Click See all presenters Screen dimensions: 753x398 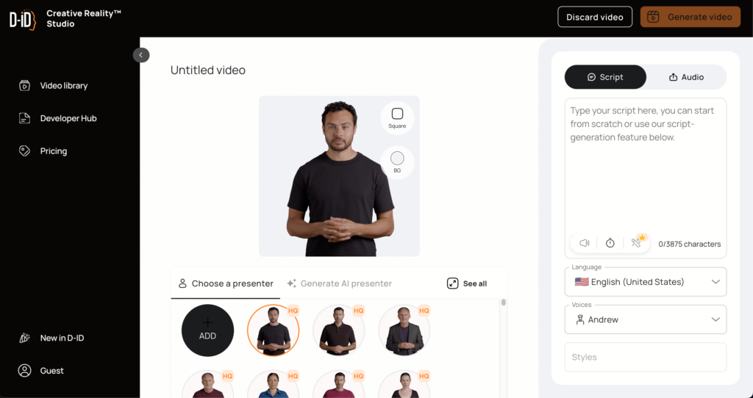[467, 283]
